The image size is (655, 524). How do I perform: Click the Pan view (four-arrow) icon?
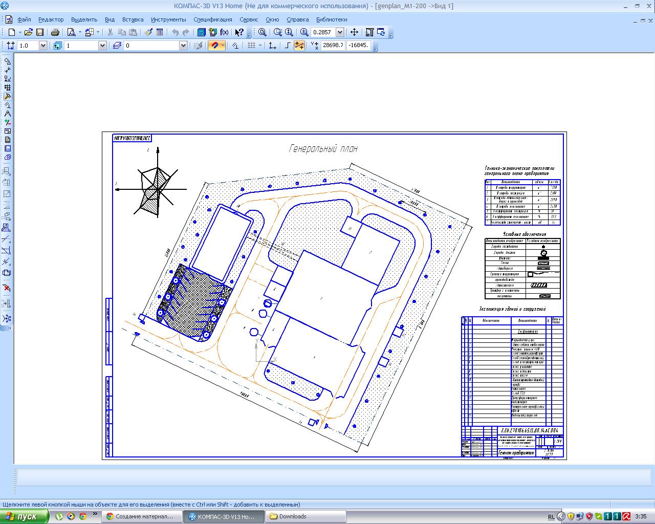pos(354,32)
